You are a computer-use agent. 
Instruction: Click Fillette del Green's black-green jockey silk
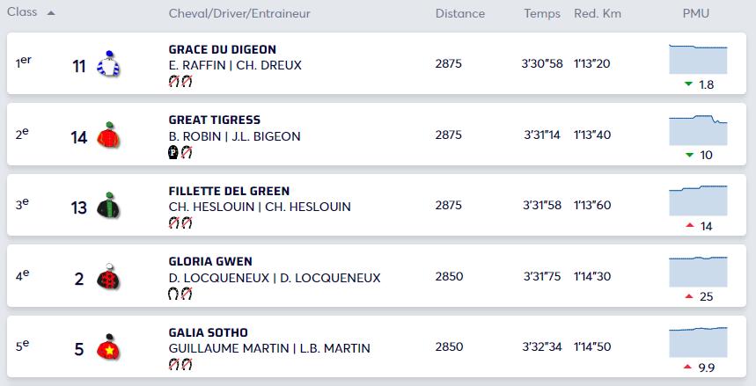108,206
